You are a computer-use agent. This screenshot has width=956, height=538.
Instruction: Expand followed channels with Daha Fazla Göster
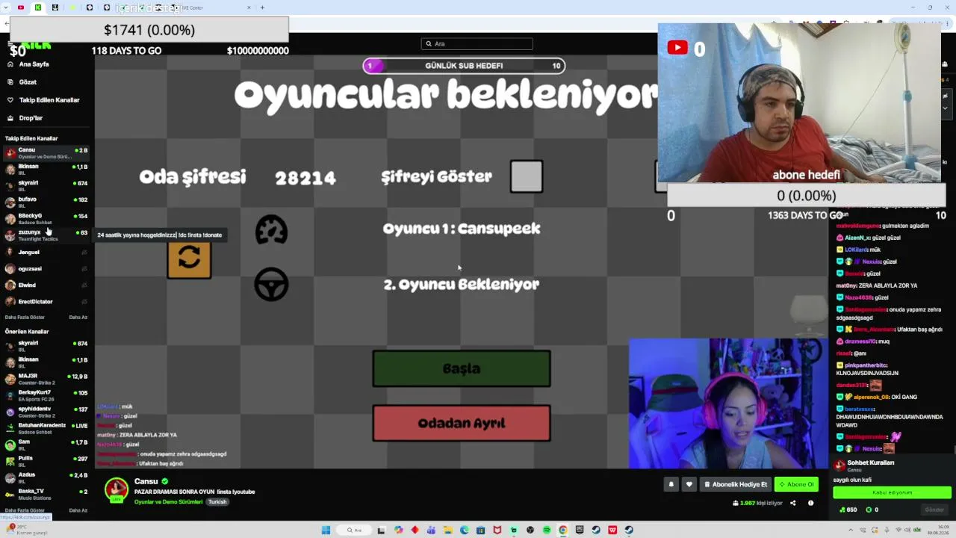pos(25,317)
